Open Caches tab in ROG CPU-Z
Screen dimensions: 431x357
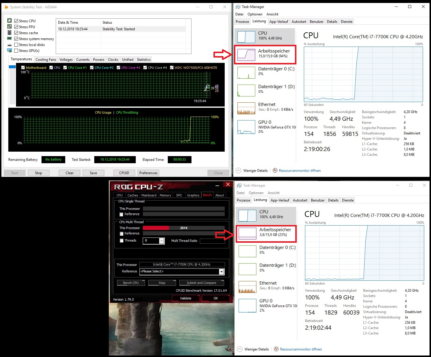pyautogui.click(x=133, y=195)
